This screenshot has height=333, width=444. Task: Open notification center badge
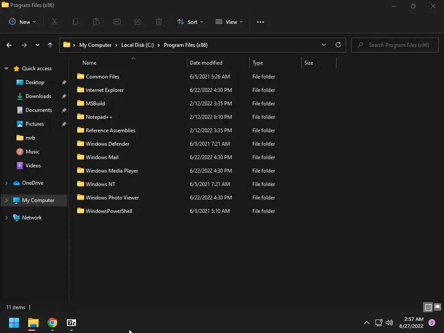(432, 323)
